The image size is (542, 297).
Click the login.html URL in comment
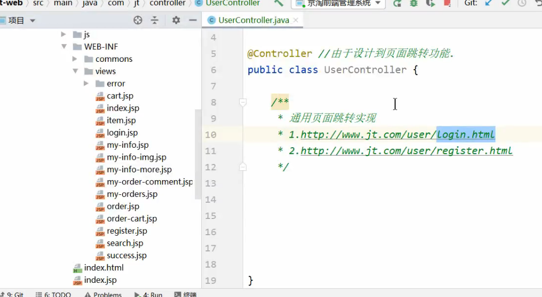398,134
